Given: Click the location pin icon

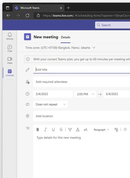Looking at the screenshot, I should 28,116.
